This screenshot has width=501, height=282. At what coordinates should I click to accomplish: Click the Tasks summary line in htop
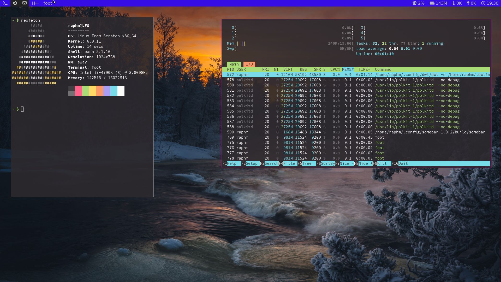point(399,43)
